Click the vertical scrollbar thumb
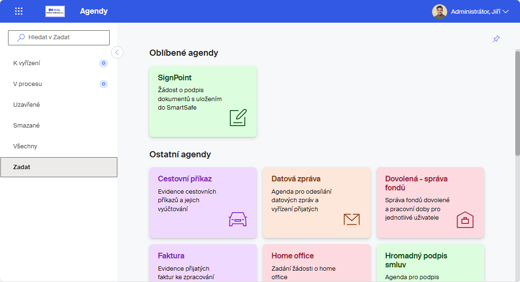Image resolution: width=520 pixels, height=282 pixels. [517, 103]
